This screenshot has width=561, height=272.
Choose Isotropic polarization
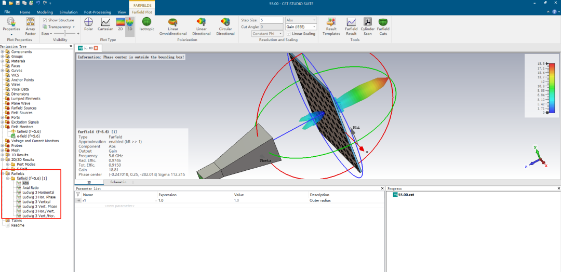tap(146, 24)
